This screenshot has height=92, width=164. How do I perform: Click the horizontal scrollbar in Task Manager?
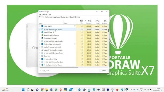click(59, 67)
